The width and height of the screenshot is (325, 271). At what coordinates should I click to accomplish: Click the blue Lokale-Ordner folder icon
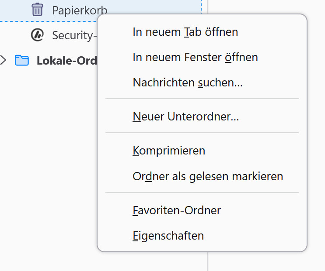(x=22, y=60)
